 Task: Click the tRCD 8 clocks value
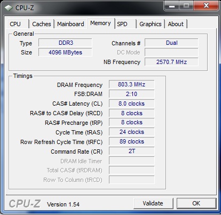tap(132, 113)
